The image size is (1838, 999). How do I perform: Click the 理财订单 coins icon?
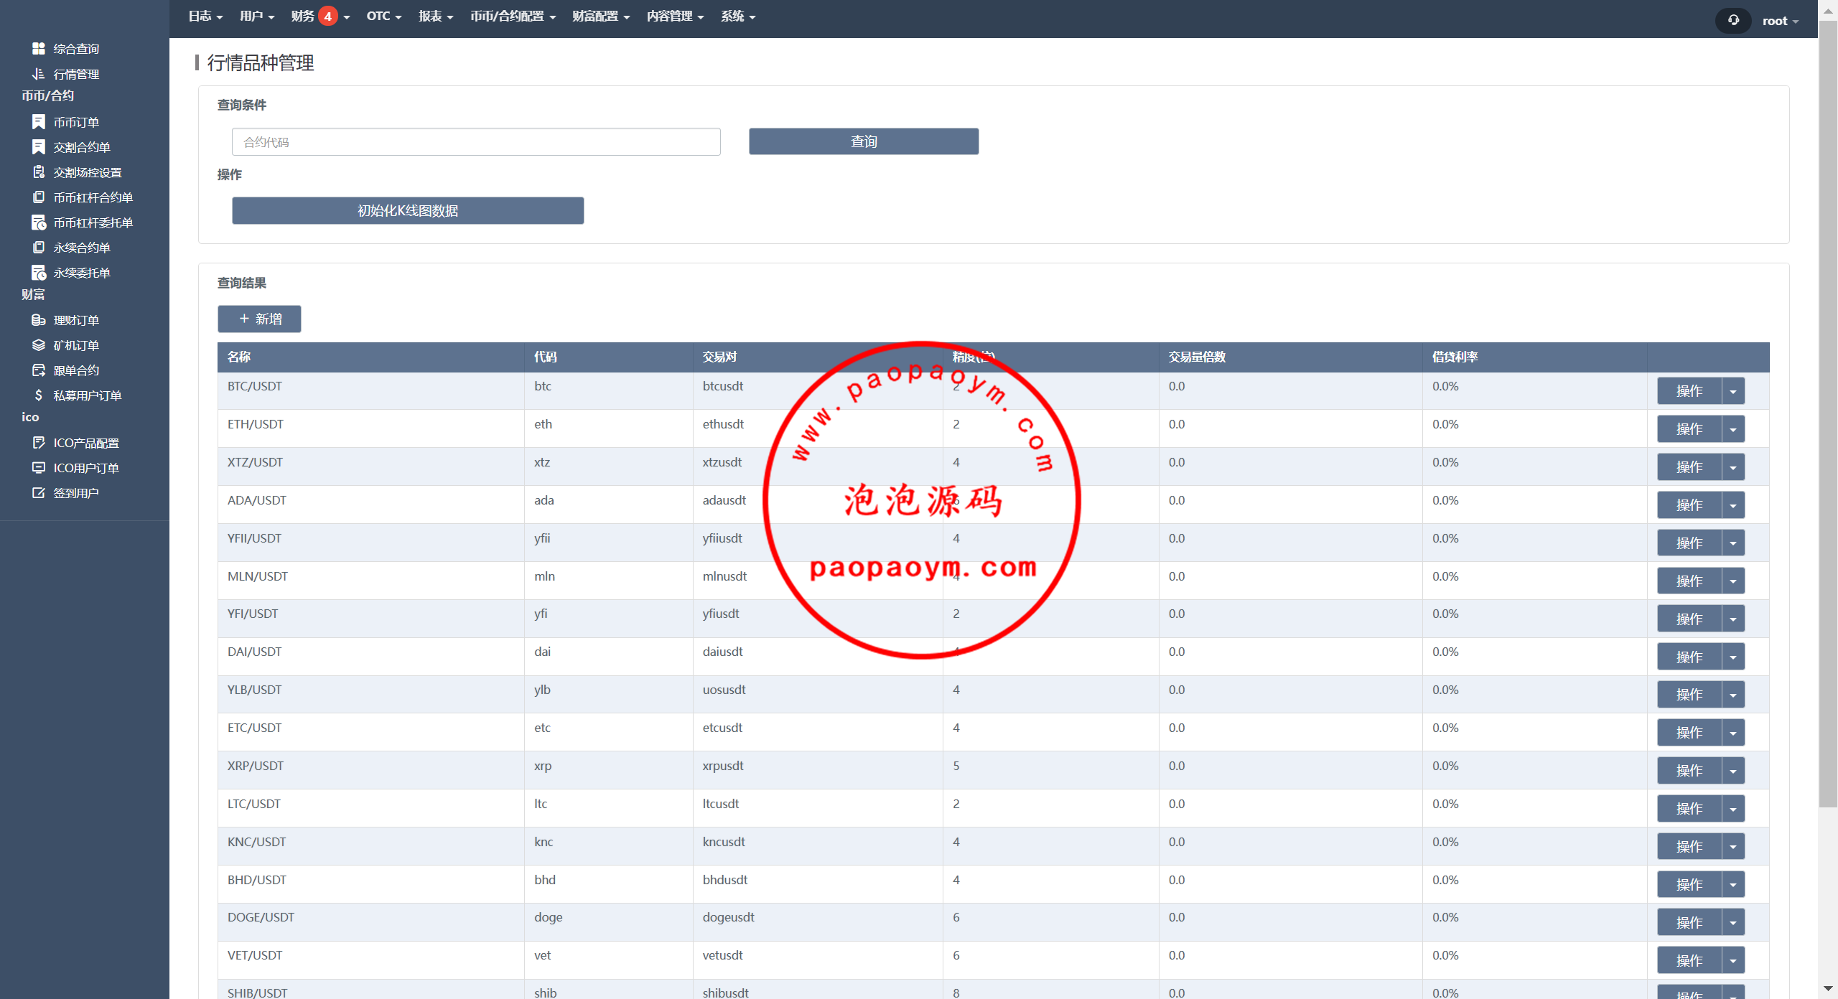point(39,320)
